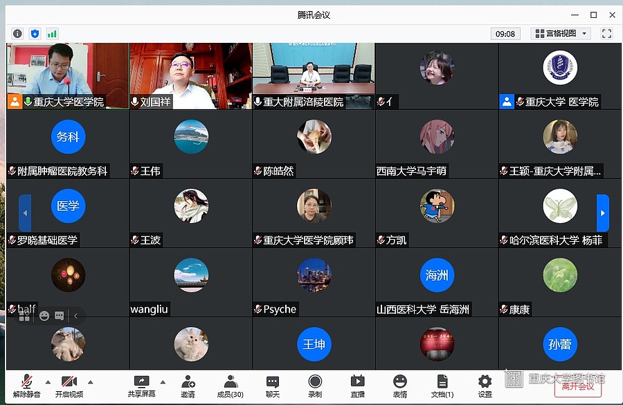Click 康康 participant avatar
623x405 pixels.
coord(560,275)
